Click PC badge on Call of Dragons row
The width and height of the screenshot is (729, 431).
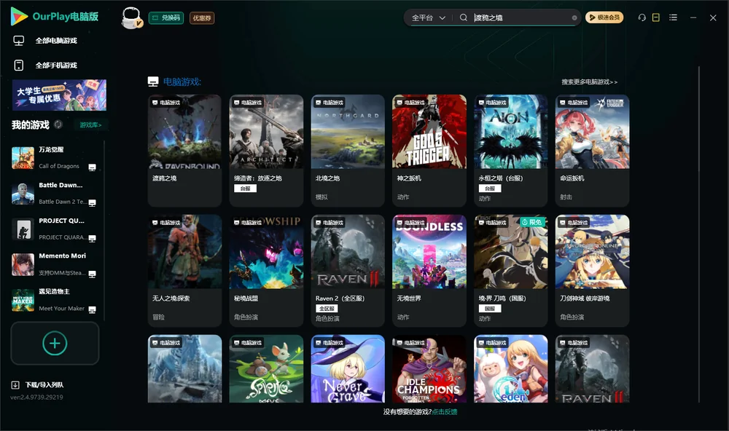[92, 167]
